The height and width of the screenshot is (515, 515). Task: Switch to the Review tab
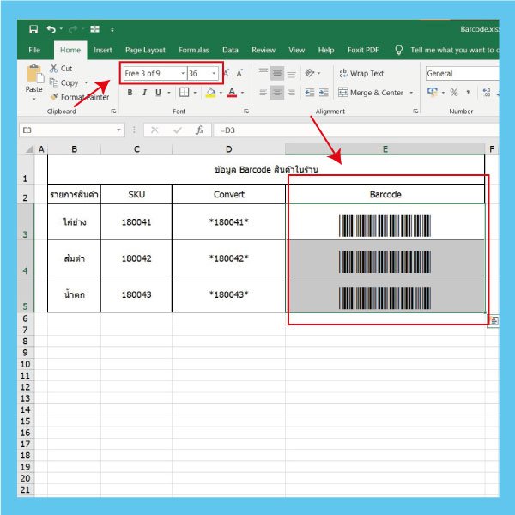coord(264,50)
